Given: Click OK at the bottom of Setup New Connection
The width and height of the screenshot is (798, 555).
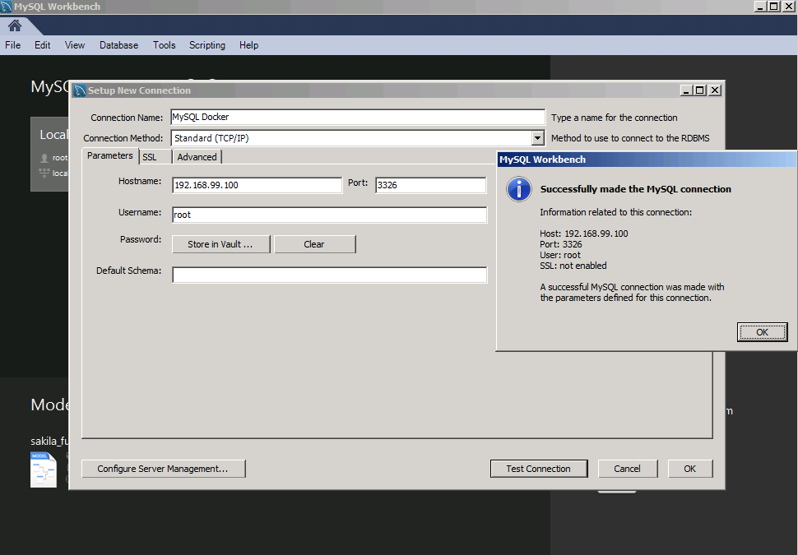Looking at the screenshot, I should [689, 469].
